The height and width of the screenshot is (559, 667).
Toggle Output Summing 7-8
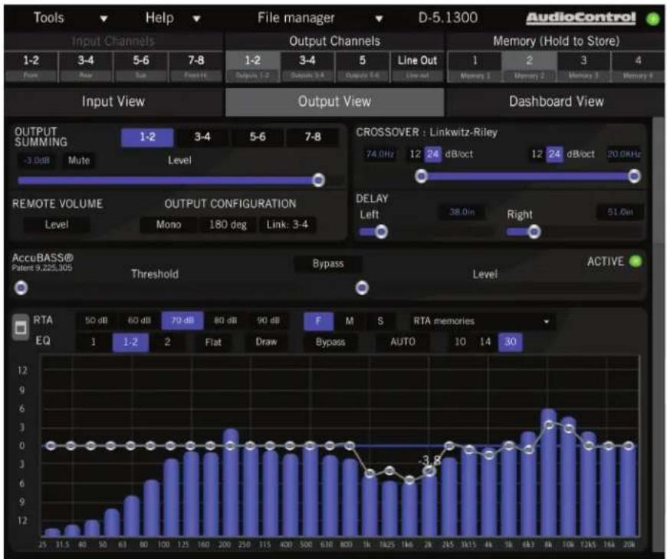coord(313,137)
